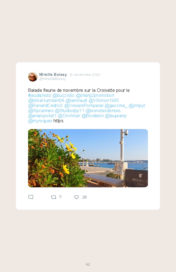Image resolution: width=176 pixels, height=272 pixels.
Task: Open the #jeudiphoto hashtag link
Action: [40, 96]
